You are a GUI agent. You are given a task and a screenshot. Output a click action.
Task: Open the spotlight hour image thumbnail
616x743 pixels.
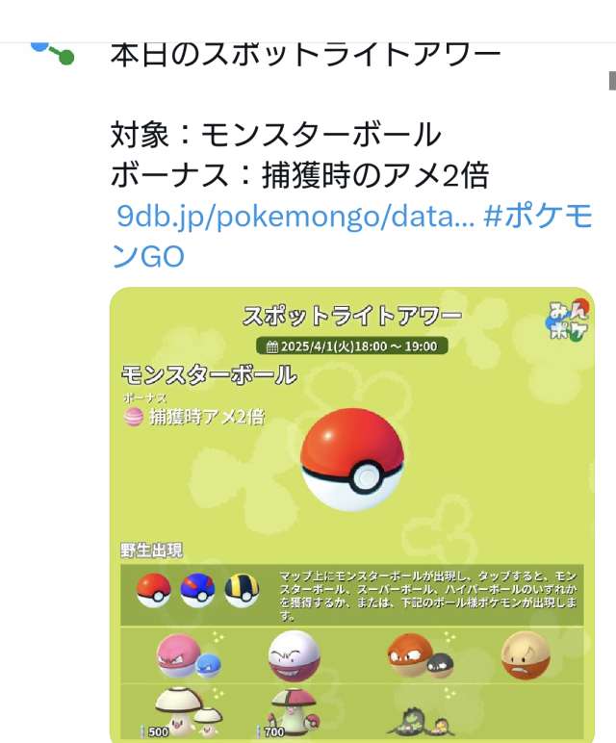point(352,514)
